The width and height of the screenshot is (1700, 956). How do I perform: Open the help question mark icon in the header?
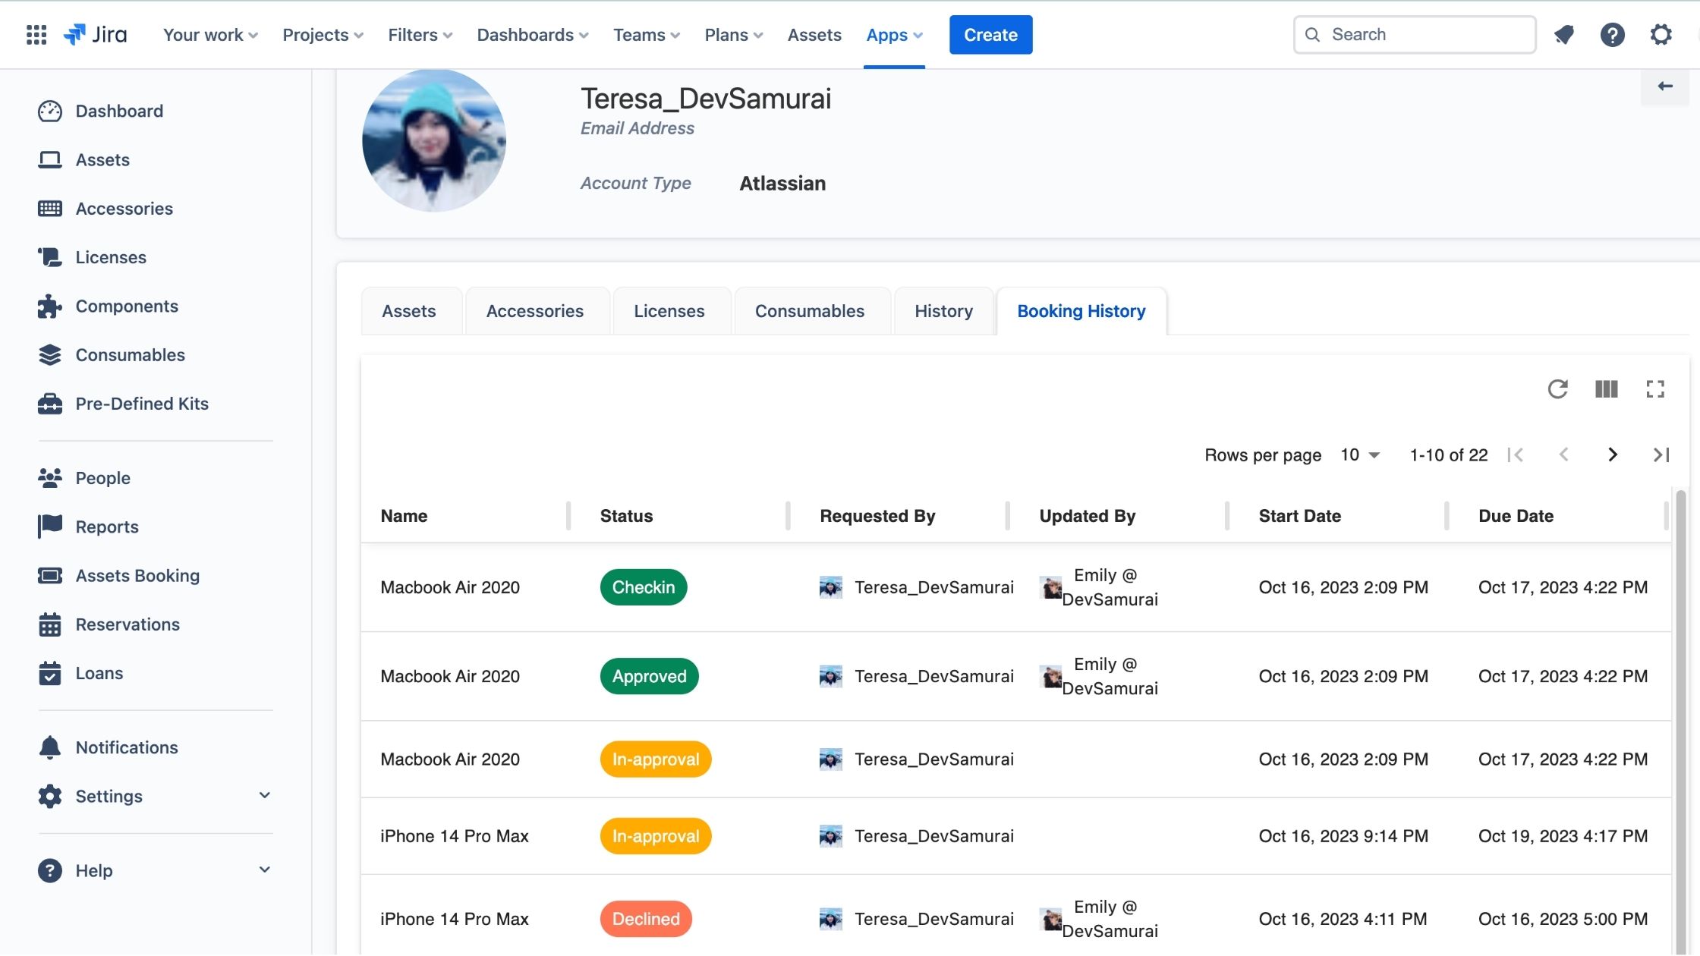point(1612,35)
